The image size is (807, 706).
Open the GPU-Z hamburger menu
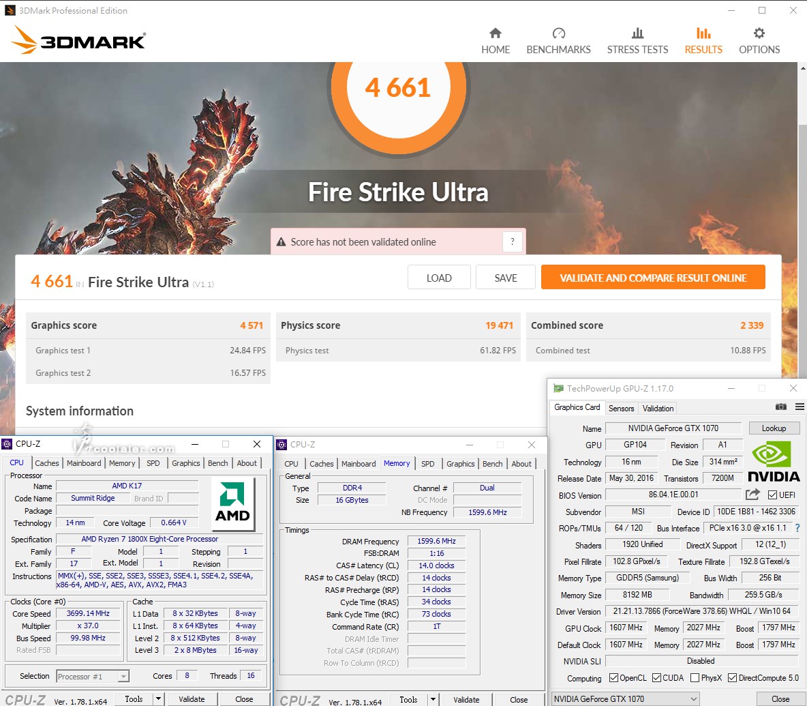[x=800, y=407]
